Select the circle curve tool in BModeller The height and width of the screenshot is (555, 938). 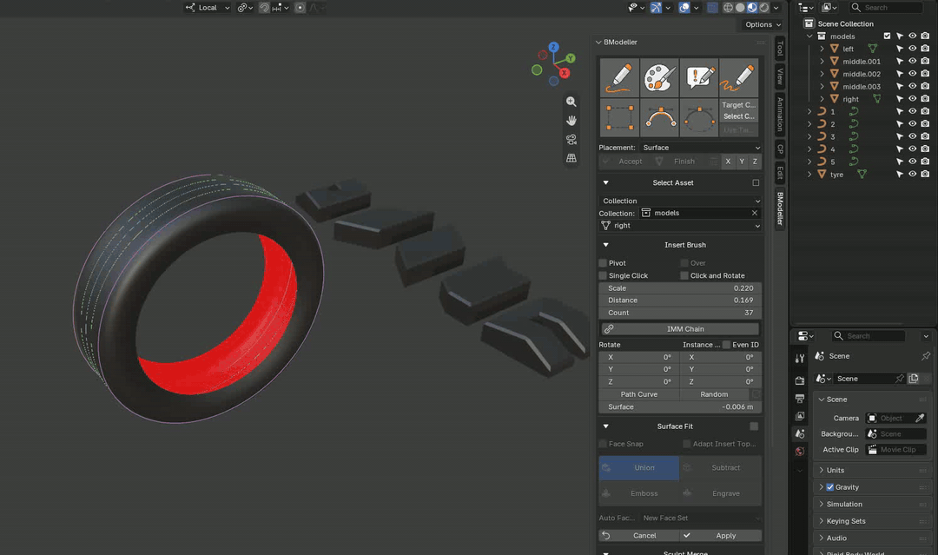(x=698, y=118)
